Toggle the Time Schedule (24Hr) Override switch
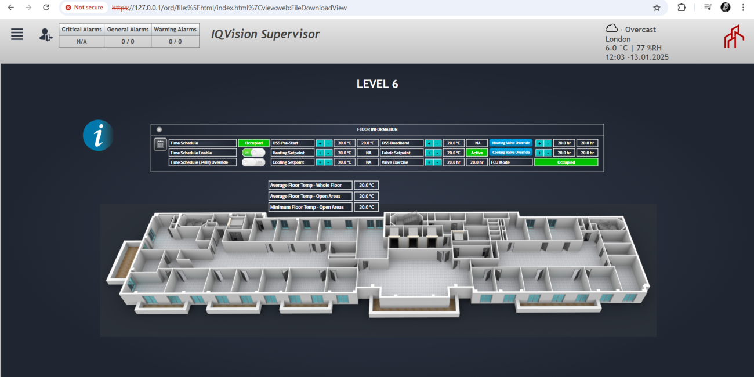Image resolution: width=754 pixels, height=377 pixels. tap(253, 162)
